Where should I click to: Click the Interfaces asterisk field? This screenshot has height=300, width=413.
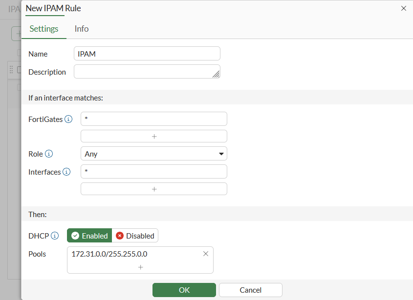pos(154,171)
